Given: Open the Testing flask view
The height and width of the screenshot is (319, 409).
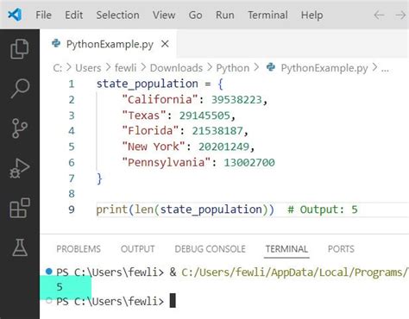Looking at the screenshot, I should click(x=20, y=247).
